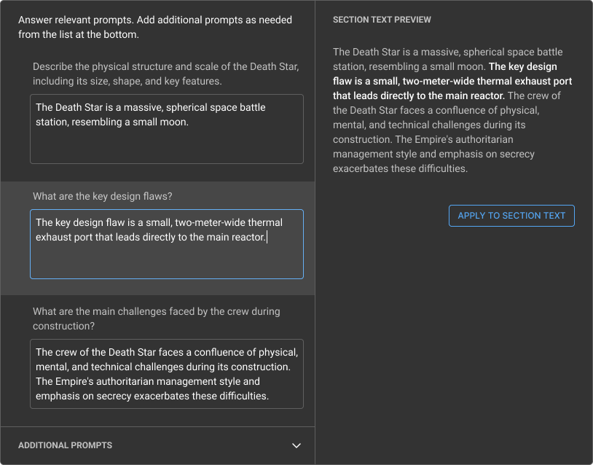Place cursor on "thermal" in the design flaws answer

(265, 223)
